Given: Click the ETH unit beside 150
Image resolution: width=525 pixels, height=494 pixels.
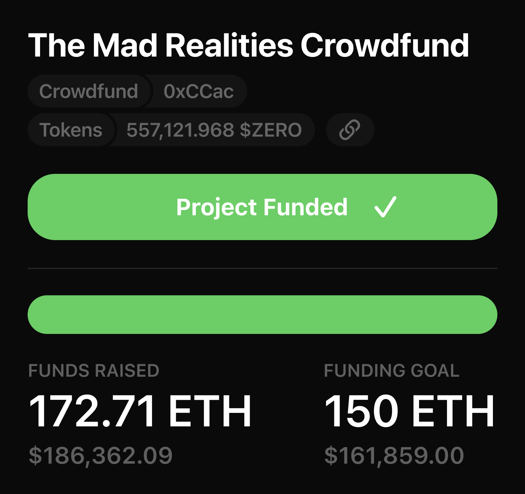Looking at the screenshot, I should point(453,412).
